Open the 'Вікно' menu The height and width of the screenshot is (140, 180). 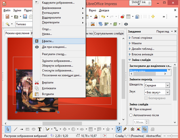pyautogui.click(x=92, y=10)
